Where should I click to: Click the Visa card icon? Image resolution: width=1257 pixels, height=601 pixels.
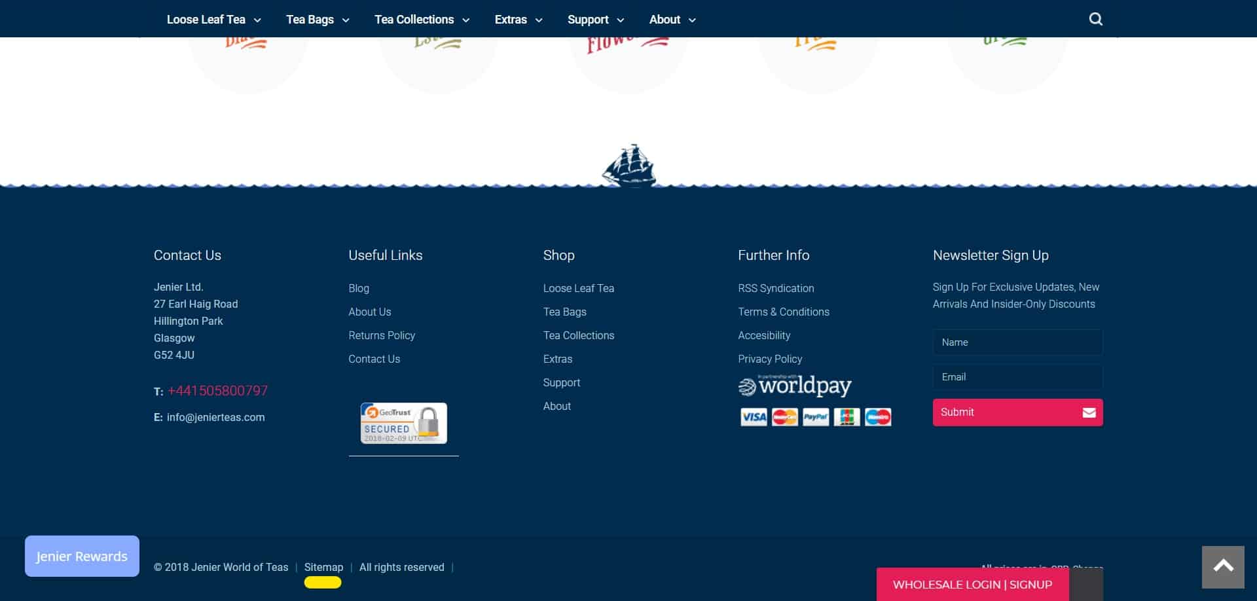coord(754,417)
